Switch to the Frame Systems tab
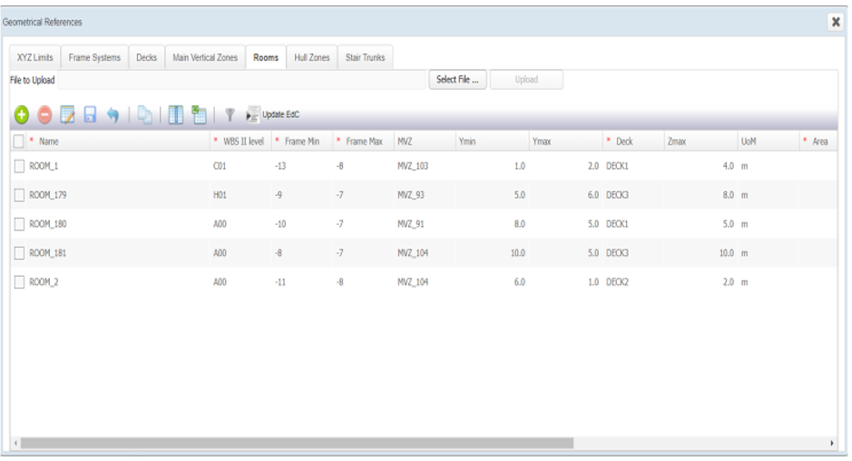The width and height of the screenshot is (852, 461). [94, 57]
